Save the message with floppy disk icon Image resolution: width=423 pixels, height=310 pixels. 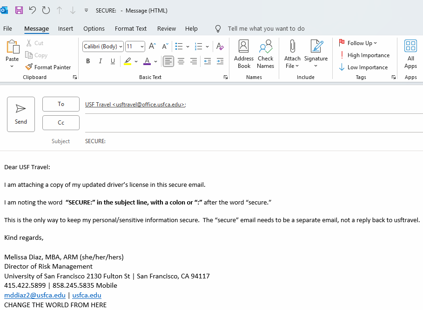(x=19, y=10)
